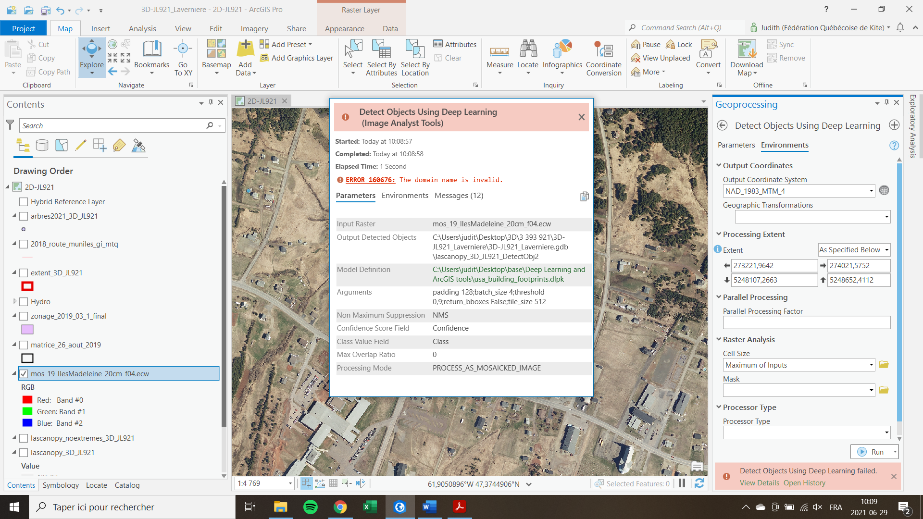
Task: Open the Output Coordinate System dropdown
Action: (872, 190)
